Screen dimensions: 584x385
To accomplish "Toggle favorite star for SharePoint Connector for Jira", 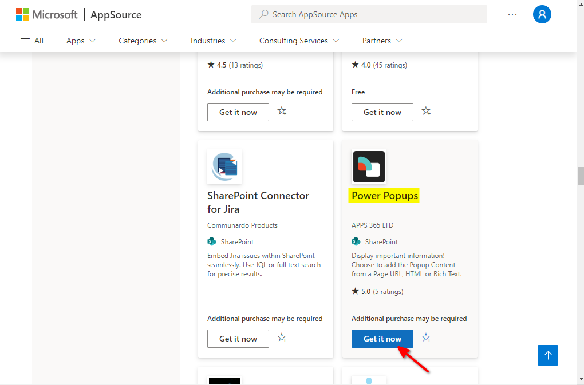I will pos(282,338).
